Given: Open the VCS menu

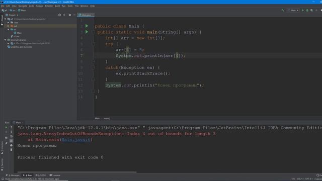Looking at the screenshot, I should (x=76, y=6).
